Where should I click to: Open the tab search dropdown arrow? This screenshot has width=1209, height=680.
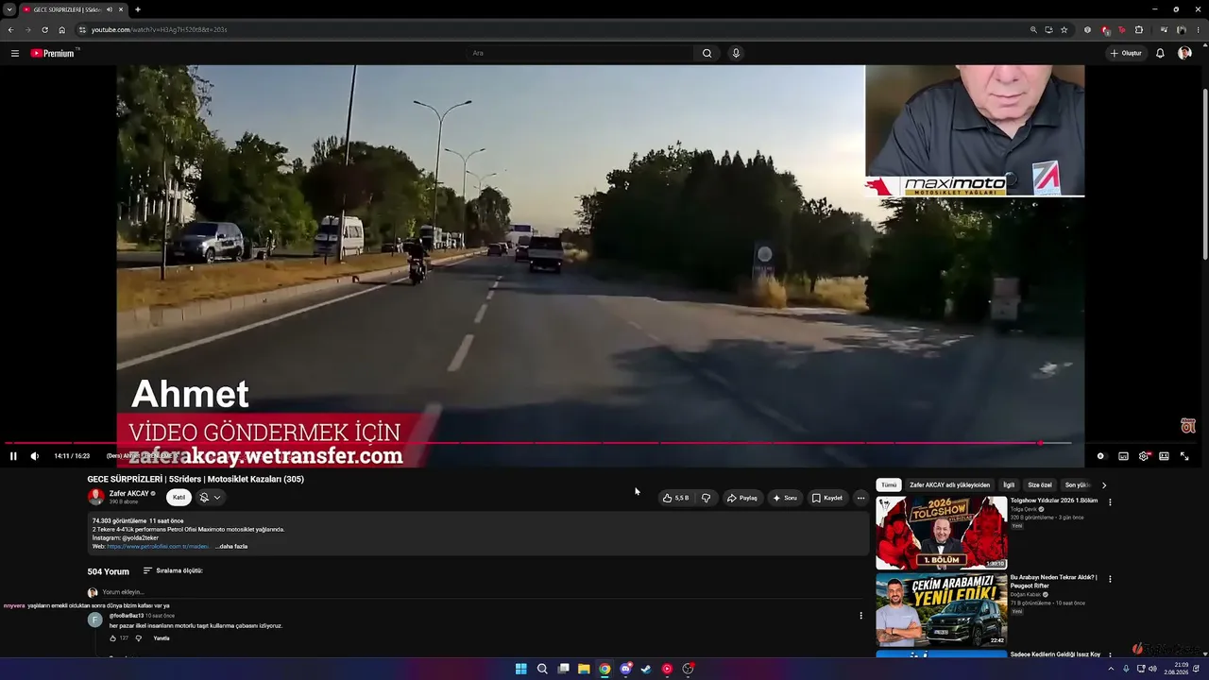pos(9,9)
